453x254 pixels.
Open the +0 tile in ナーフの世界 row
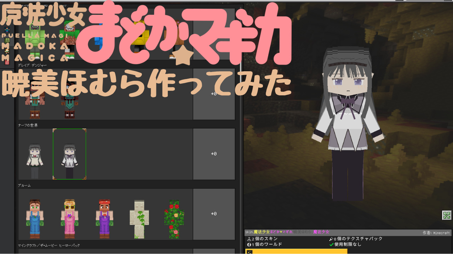tap(214, 154)
